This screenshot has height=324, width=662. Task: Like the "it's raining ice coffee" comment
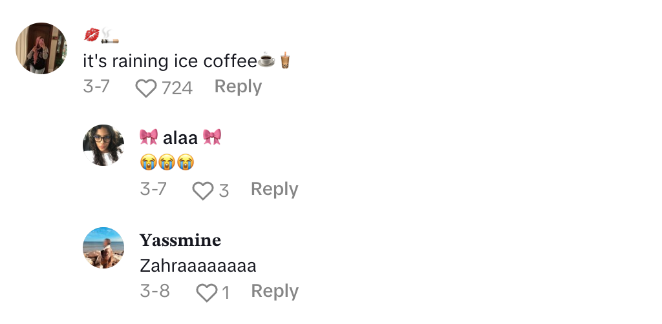pyautogui.click(x=146, y=88)
